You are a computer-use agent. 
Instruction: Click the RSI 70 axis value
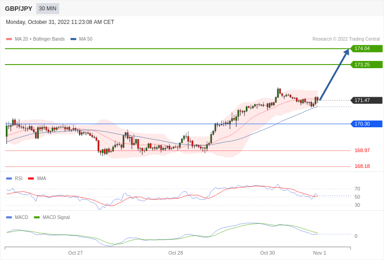(357, 189)
